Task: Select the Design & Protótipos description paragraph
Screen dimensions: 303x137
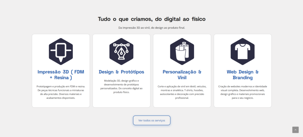Action: tap(121, 86)
